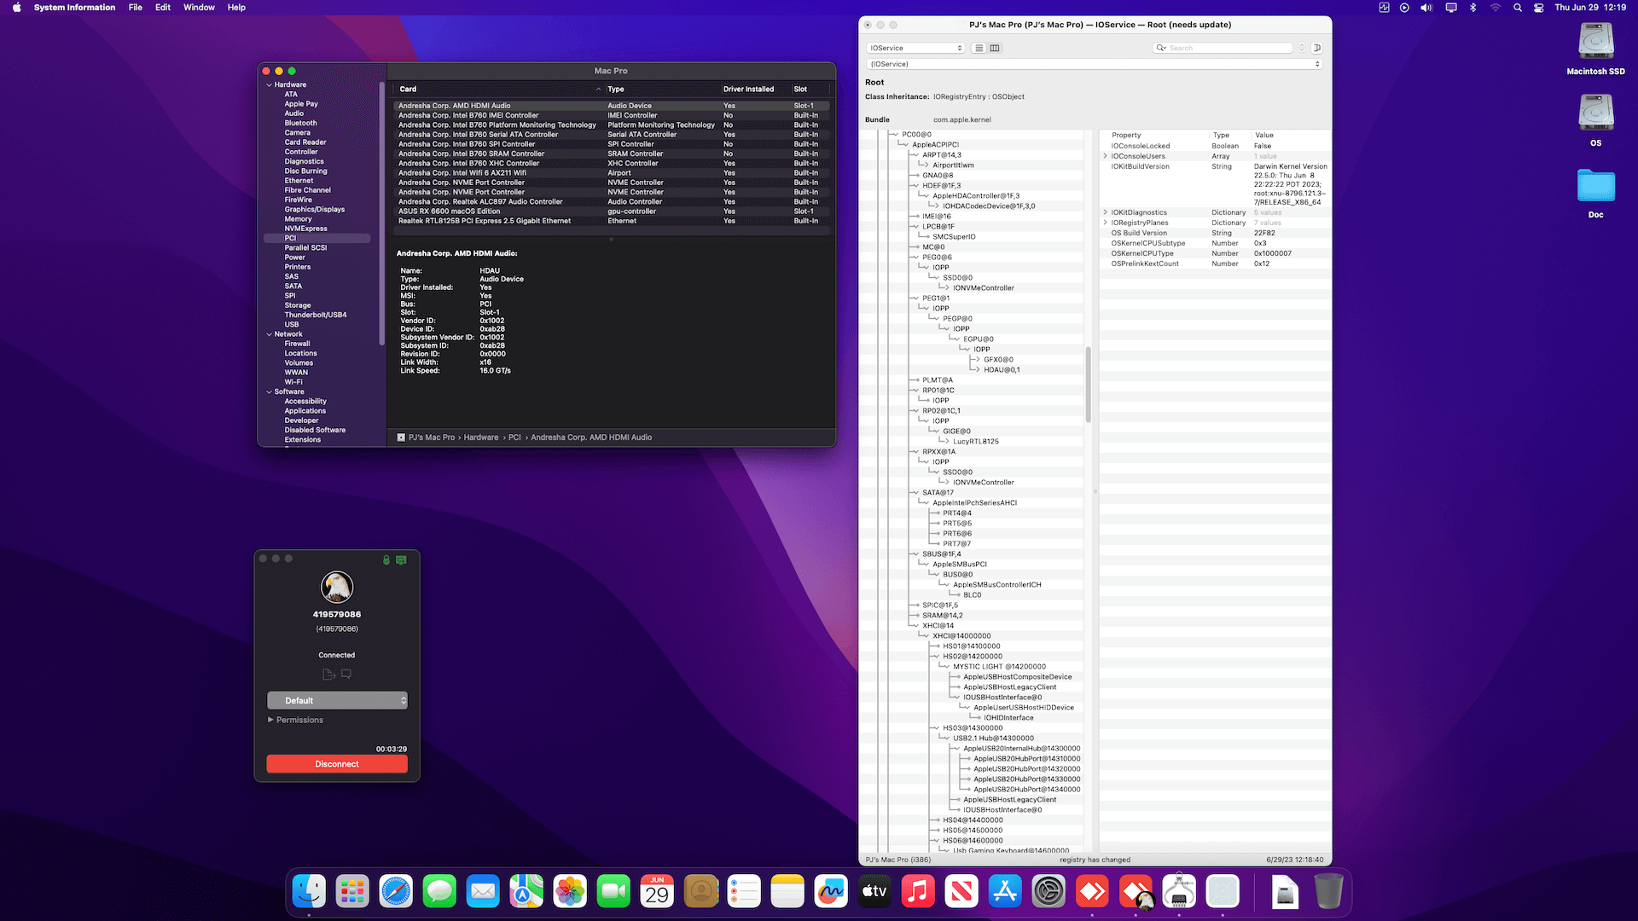The width and height of the screenshot is (1638, 921).
Task: Click the green lock icon in AnyDesk window
Action: click(386, 560)
